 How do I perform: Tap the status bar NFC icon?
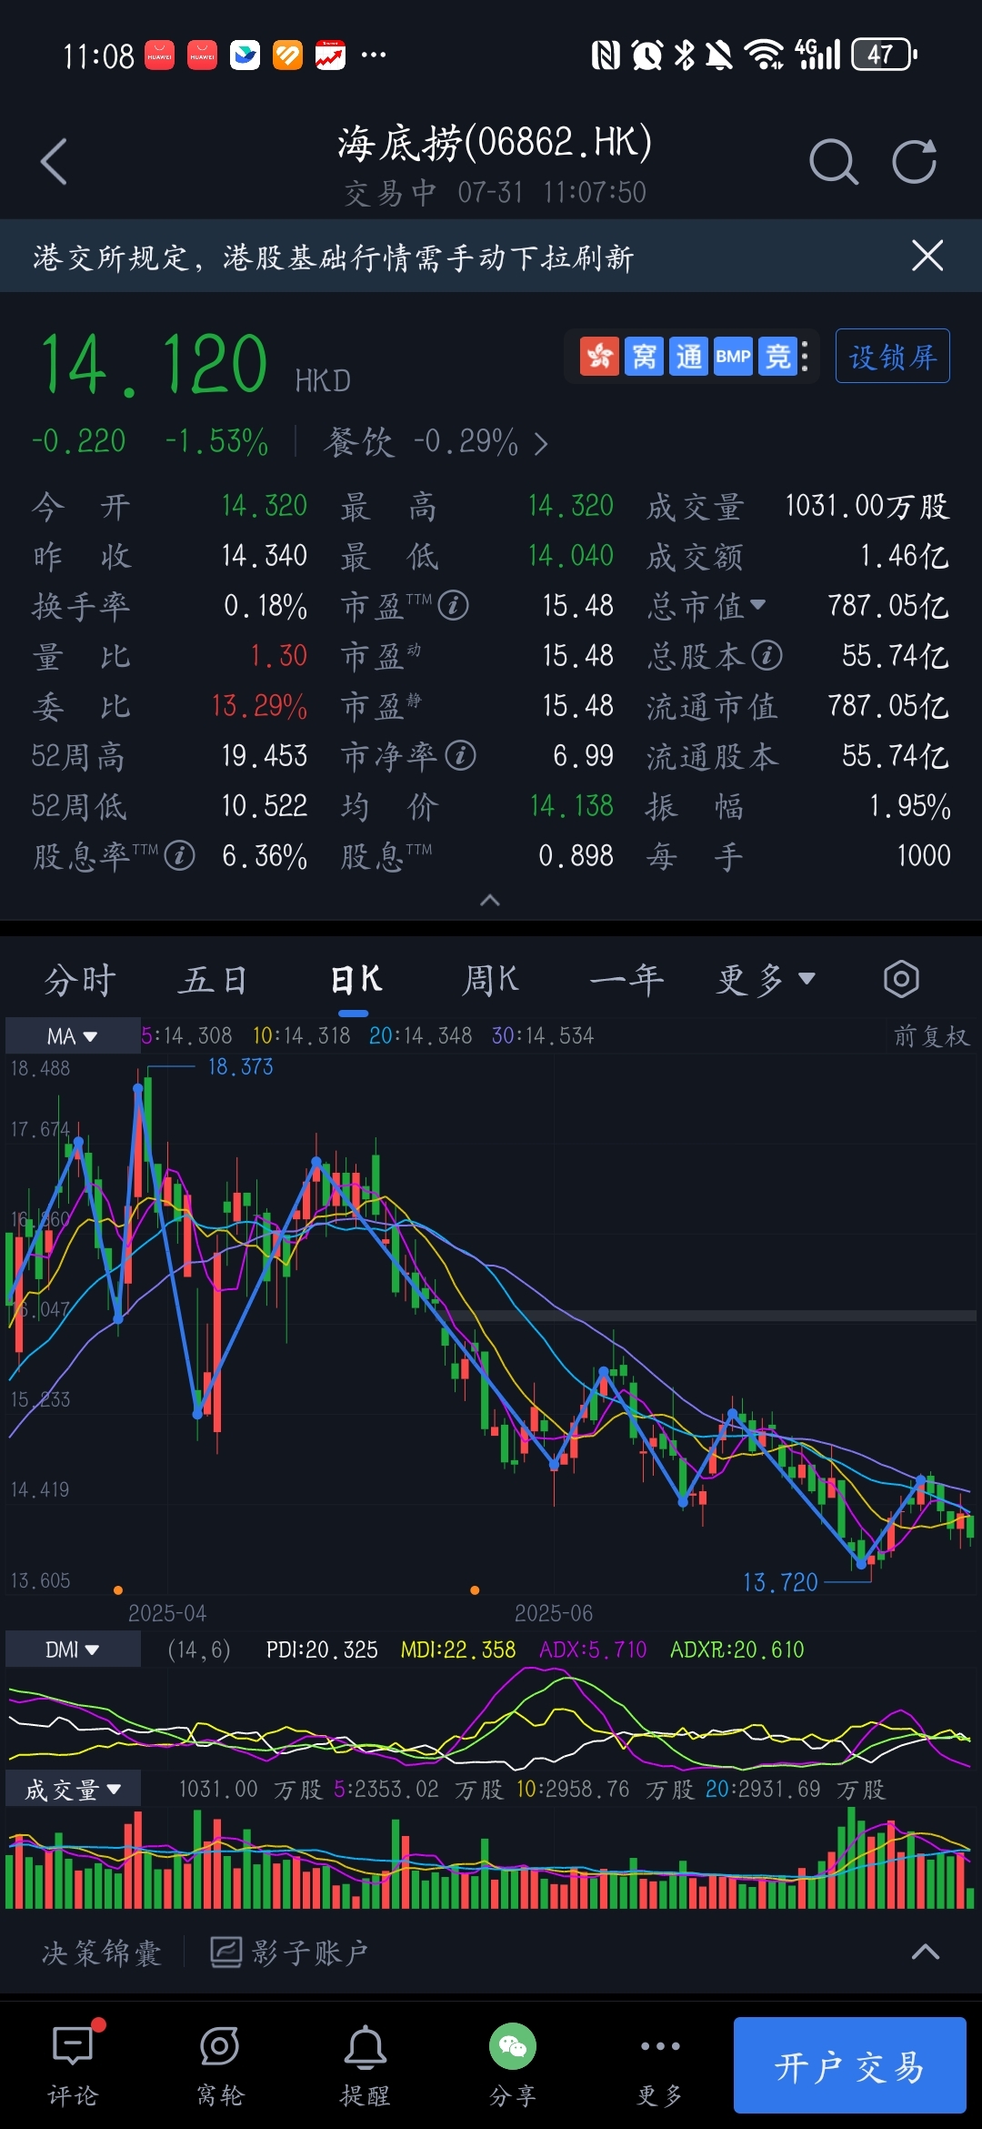tap(606, 55)
